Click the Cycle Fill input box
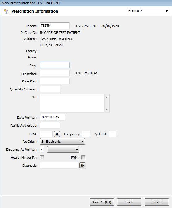The height and width of the screenshot is (208, 172). tap(112, 134)
